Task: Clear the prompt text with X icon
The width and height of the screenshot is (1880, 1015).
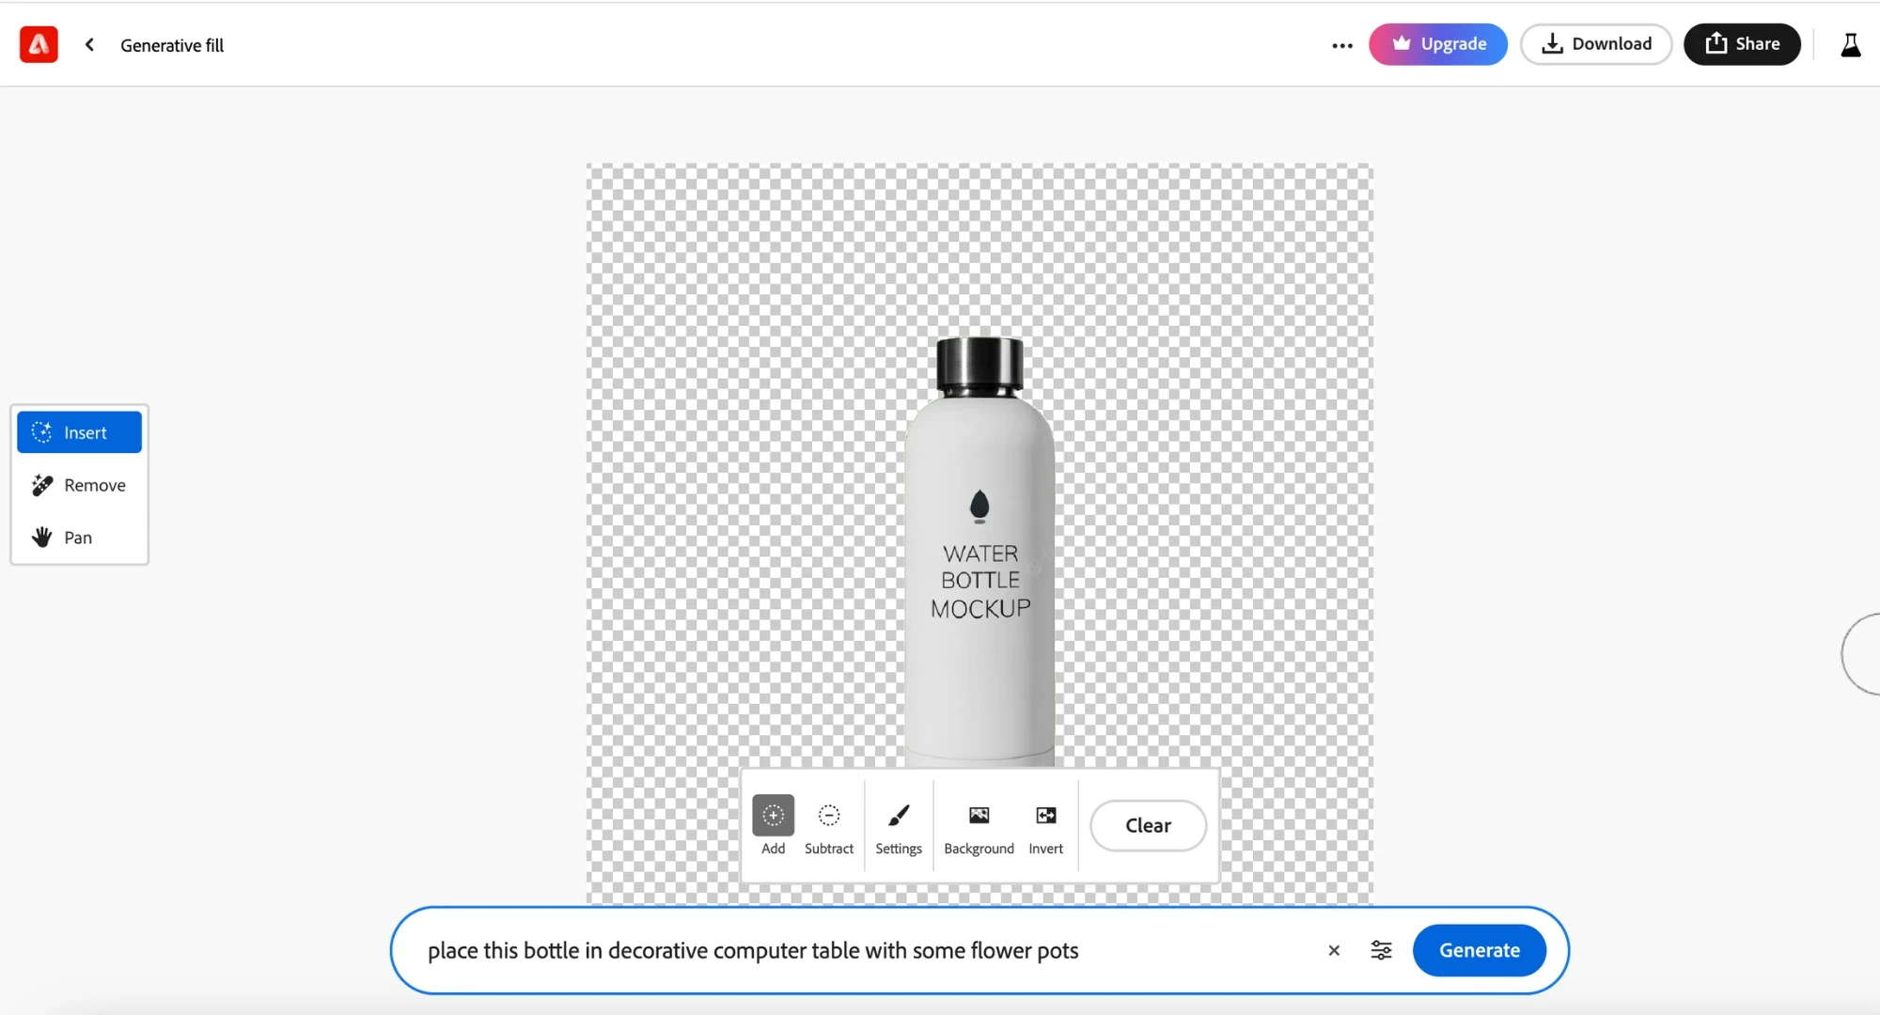Action: (x=1333, y=950)
